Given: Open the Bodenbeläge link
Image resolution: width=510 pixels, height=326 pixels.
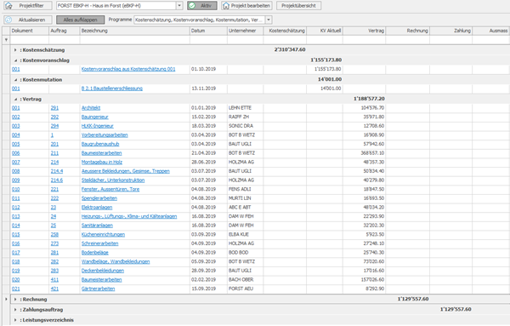Looking at the screenshot, I should (94, 253).
